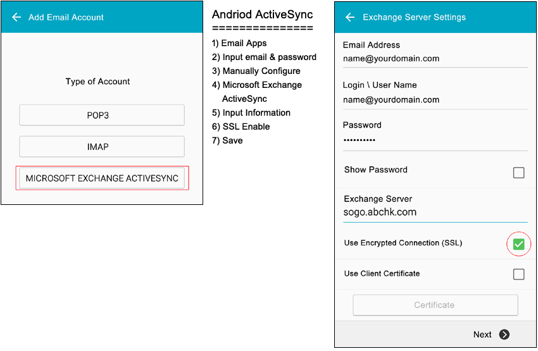Click step '7) Save'
This screenshot has height=351, width=538.
click(x=227, y=140)
